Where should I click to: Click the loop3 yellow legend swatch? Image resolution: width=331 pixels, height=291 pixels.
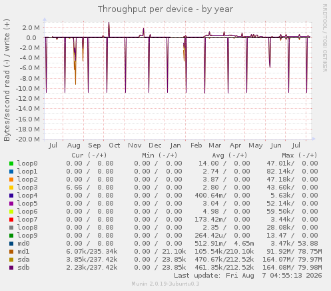tap(11, 188)
